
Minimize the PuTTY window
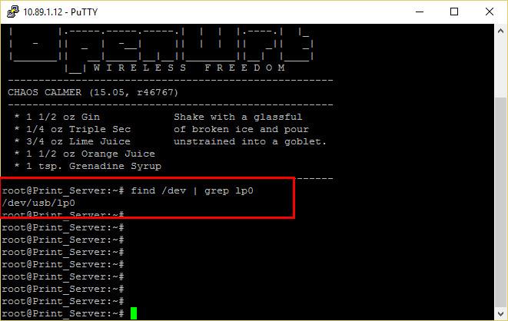click(420, 12)
